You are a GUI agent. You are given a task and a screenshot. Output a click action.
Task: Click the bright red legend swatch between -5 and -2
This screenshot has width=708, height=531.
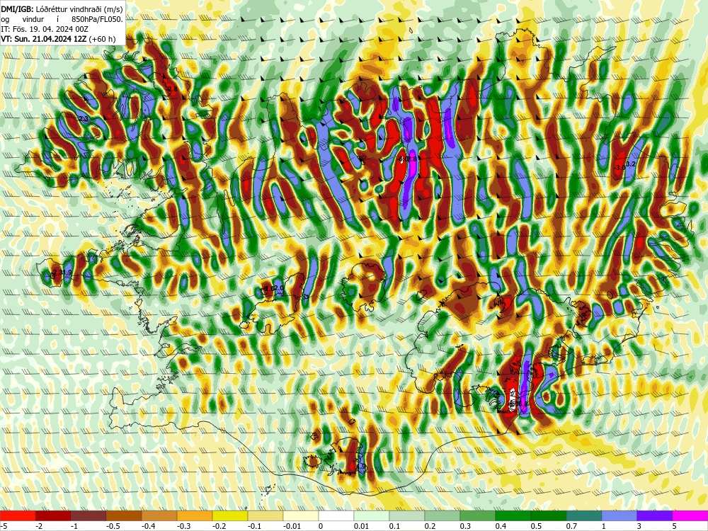pyautogui.click(x=18, y=515)
